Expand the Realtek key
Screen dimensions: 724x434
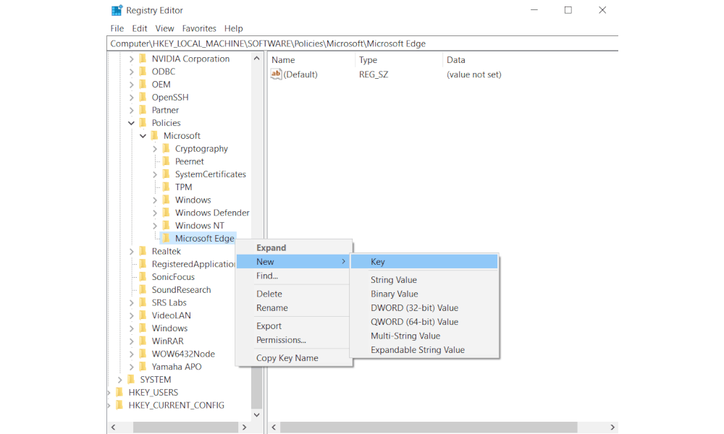tap(132, 252)
